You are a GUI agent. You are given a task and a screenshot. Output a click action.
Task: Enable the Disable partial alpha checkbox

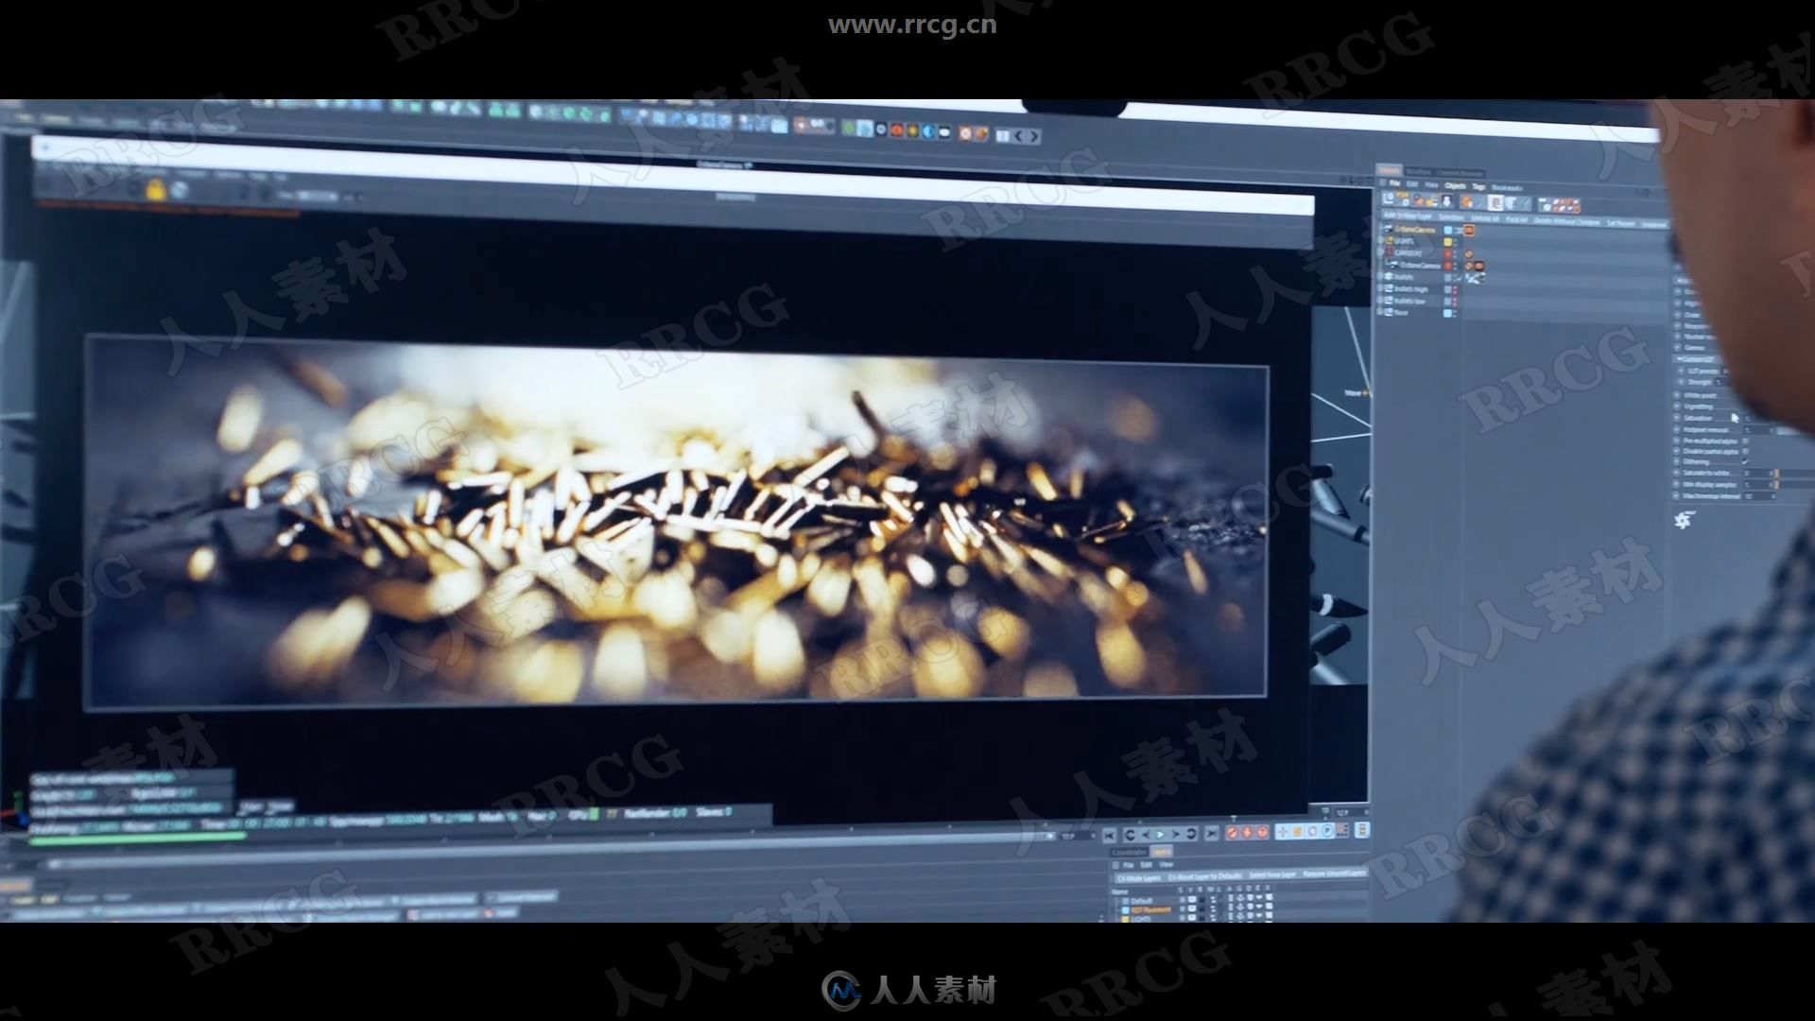(x=1746, y=451)
